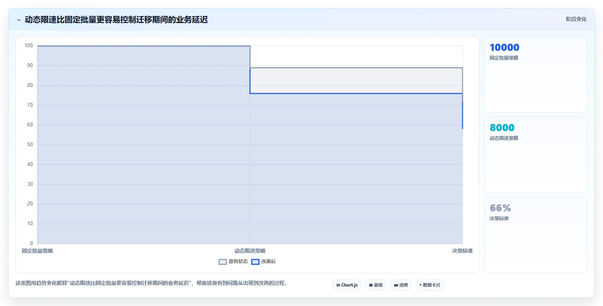603x306 pixels.
Task: Click the x-axis label 动态限速策略
Action: pos(250,251)
